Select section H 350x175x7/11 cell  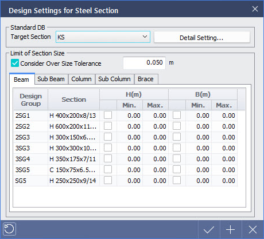[x=73, y=159]
